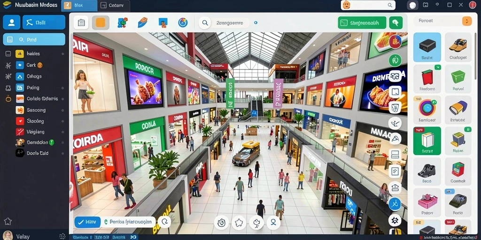481x240 pixels.
Task: Click the star icon at sidebar bottom
Action: click(x=8, y=221)
